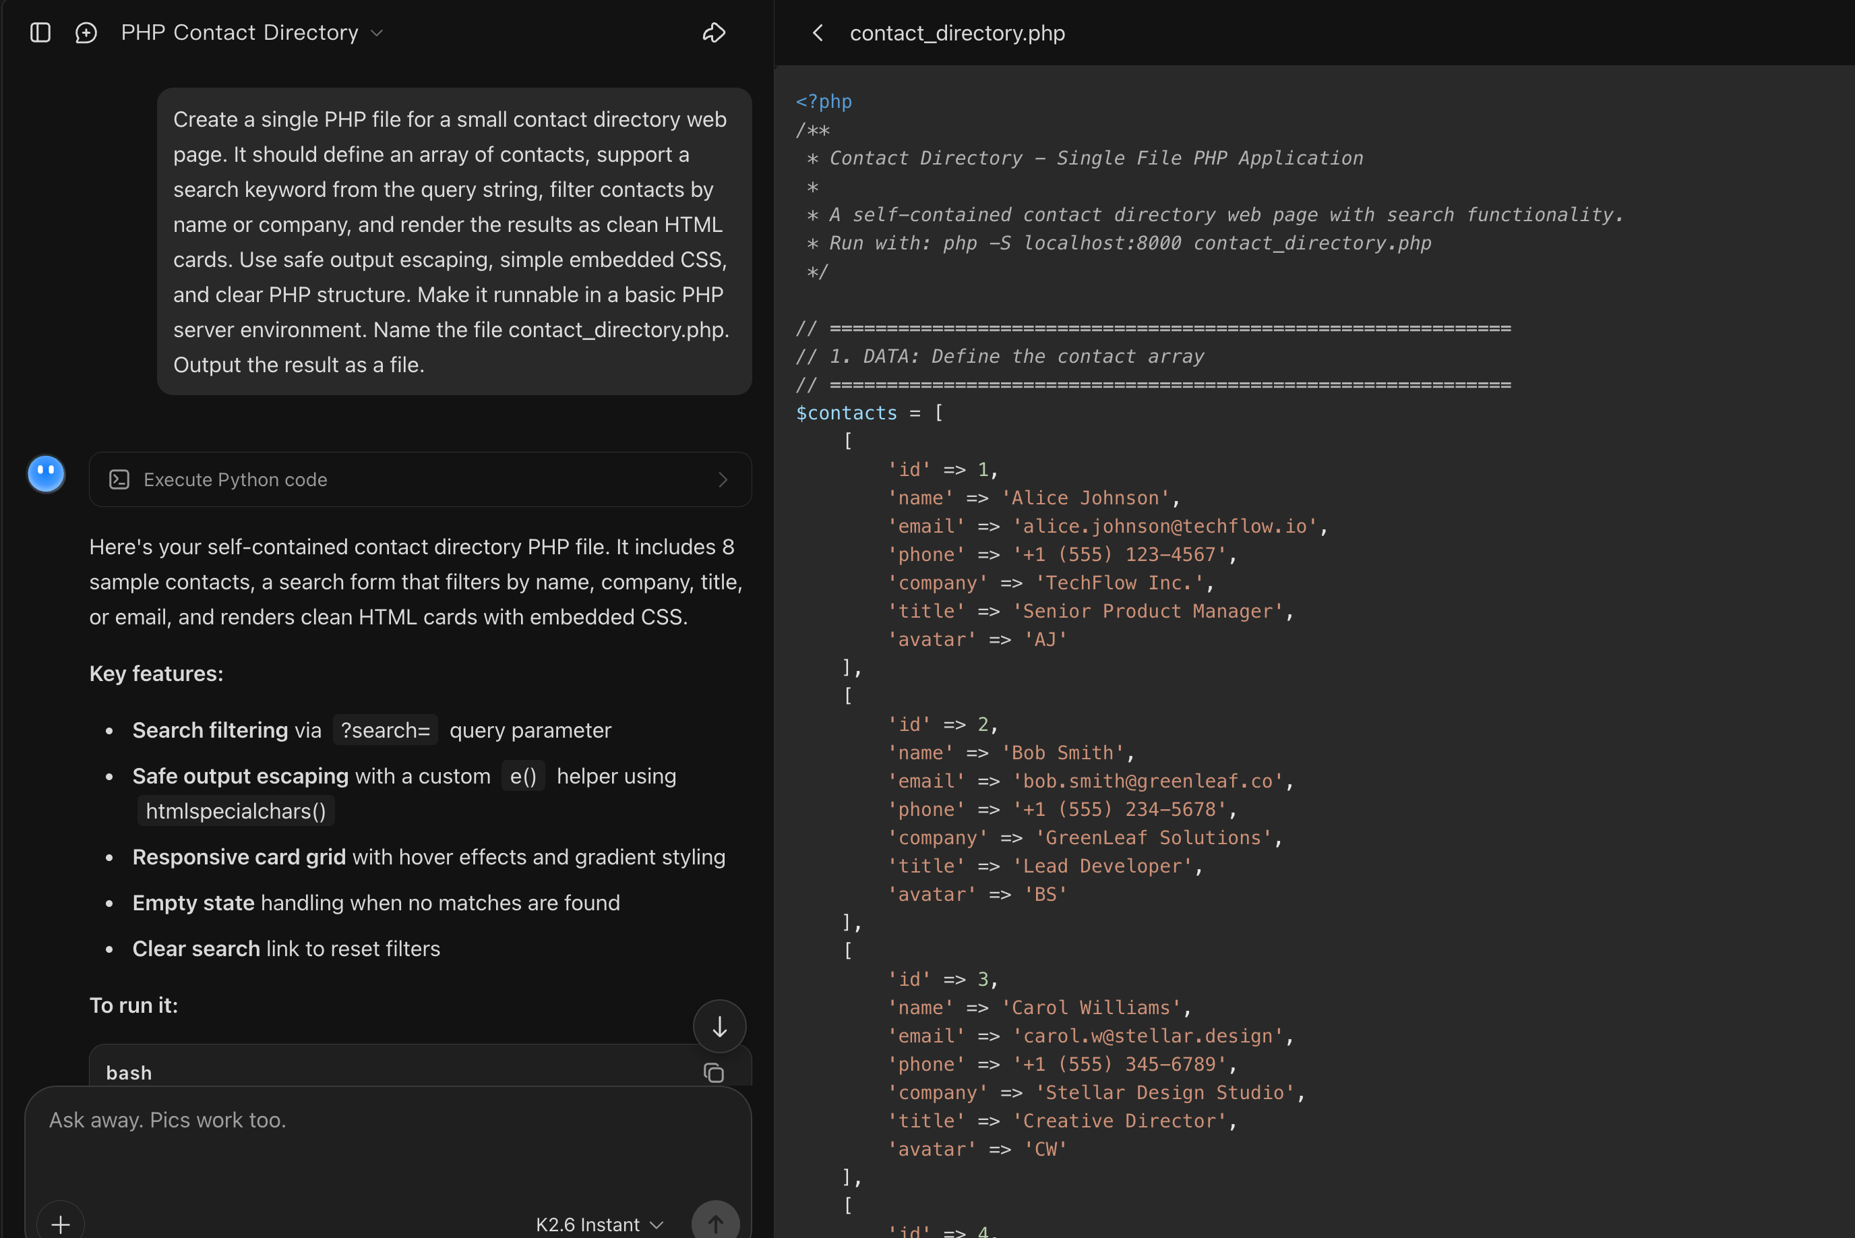This screenshot has width=1855, height=1238.
Task: Start a new chat with plus bubble icon
Action: (x=86, y=32)
